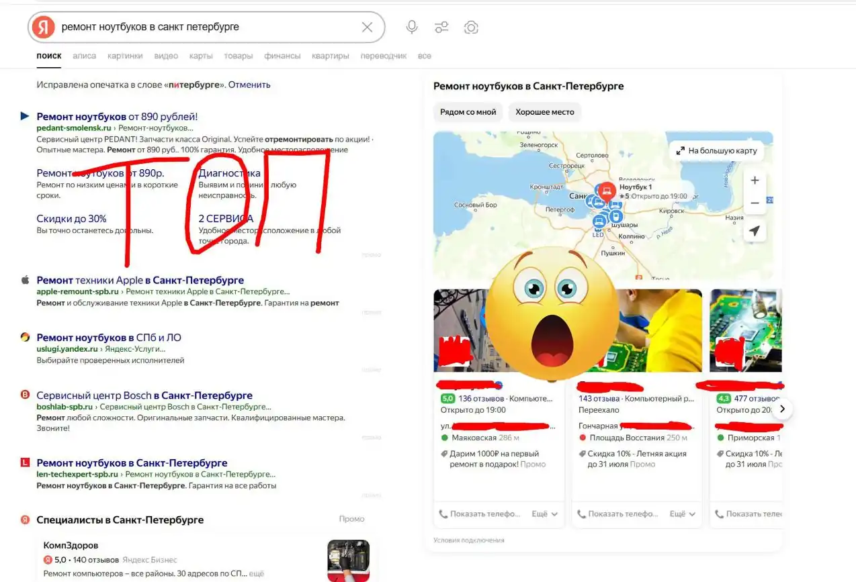Switch to the карты tab
This screenshot has width=856, height=582.
pyautogui.click(x=201, y=56)
